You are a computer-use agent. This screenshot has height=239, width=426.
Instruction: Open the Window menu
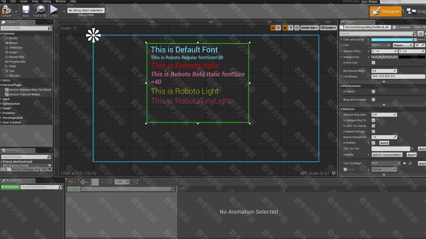pos(61,1)
